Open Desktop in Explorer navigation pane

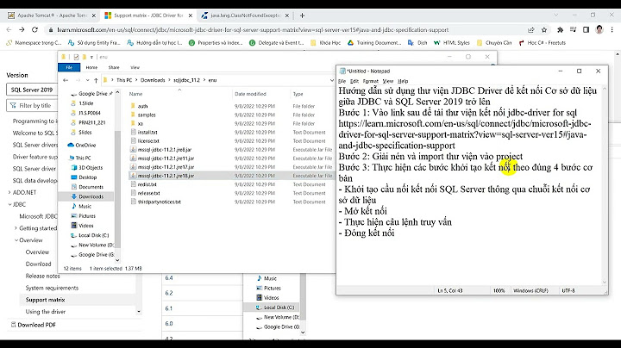pos(87,177)
